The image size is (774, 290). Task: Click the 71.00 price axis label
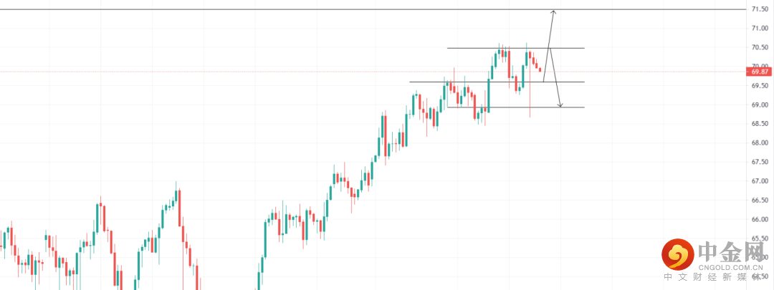click(760, 29)
